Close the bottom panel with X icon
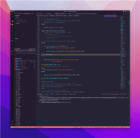The width and height of the screenshot is (140, 138). click(128, 94)
